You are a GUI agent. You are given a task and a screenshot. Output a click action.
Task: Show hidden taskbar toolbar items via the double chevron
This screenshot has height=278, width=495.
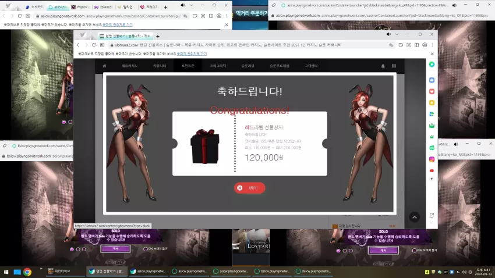41,269
